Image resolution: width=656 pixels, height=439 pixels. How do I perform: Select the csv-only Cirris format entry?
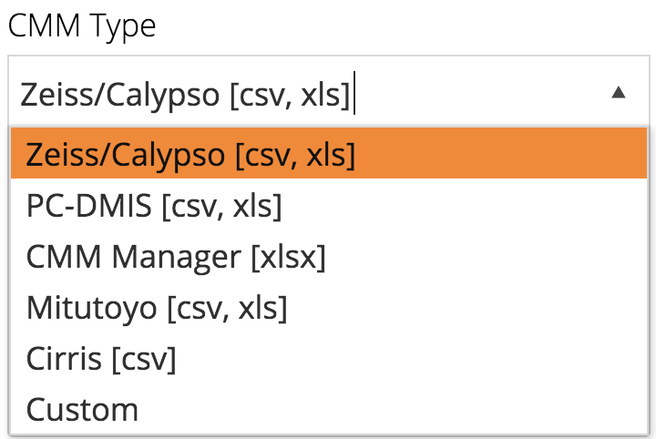coord(329,358)
